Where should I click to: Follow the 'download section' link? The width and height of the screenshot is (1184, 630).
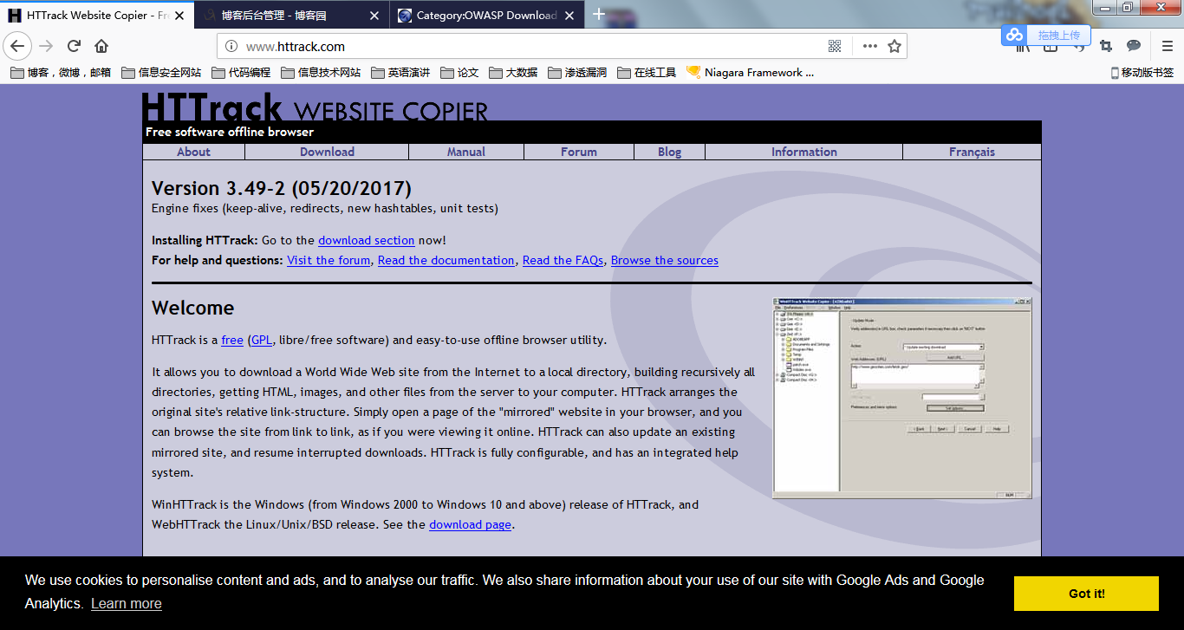click(x=367, y=240)
